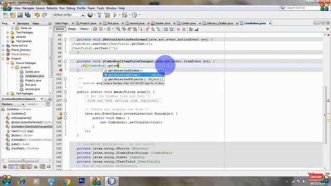Viewport: 331px width, 186px height.
Task: Click the New File toolbar icon
Action: (x=6, y=15)
